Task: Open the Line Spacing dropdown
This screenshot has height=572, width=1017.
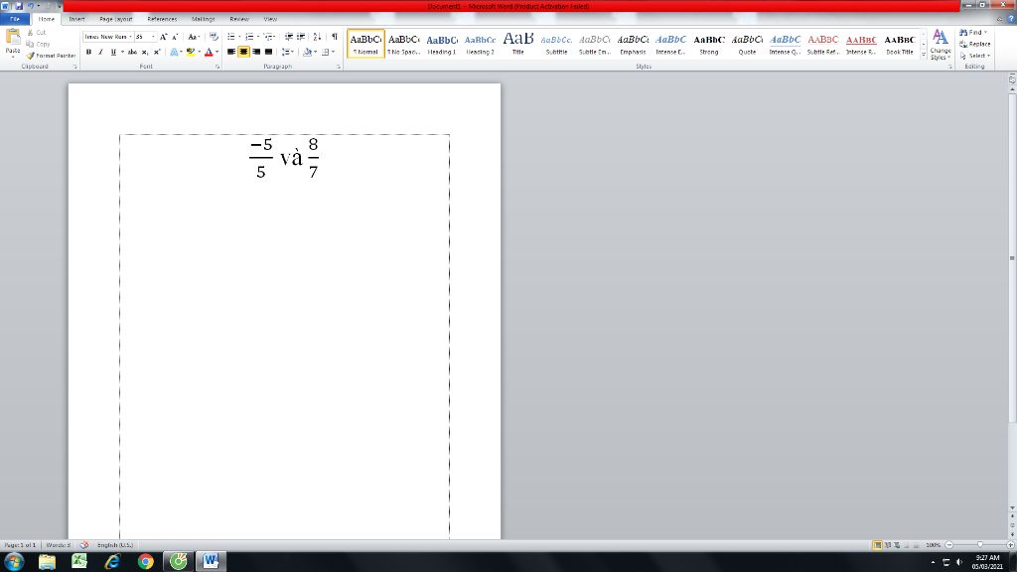Action: click(287, 52)
